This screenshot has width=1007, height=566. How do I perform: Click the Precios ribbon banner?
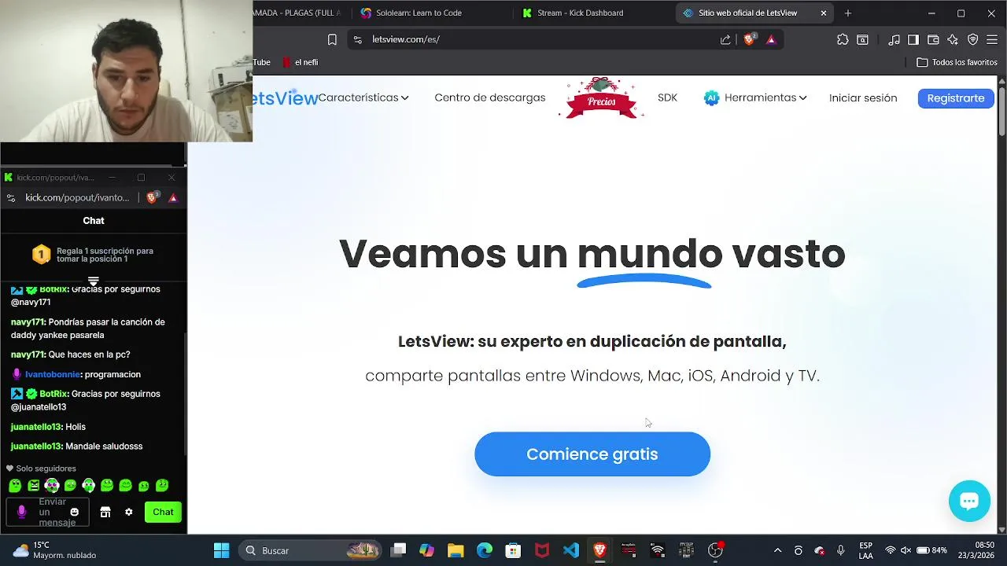pos(601,99)
